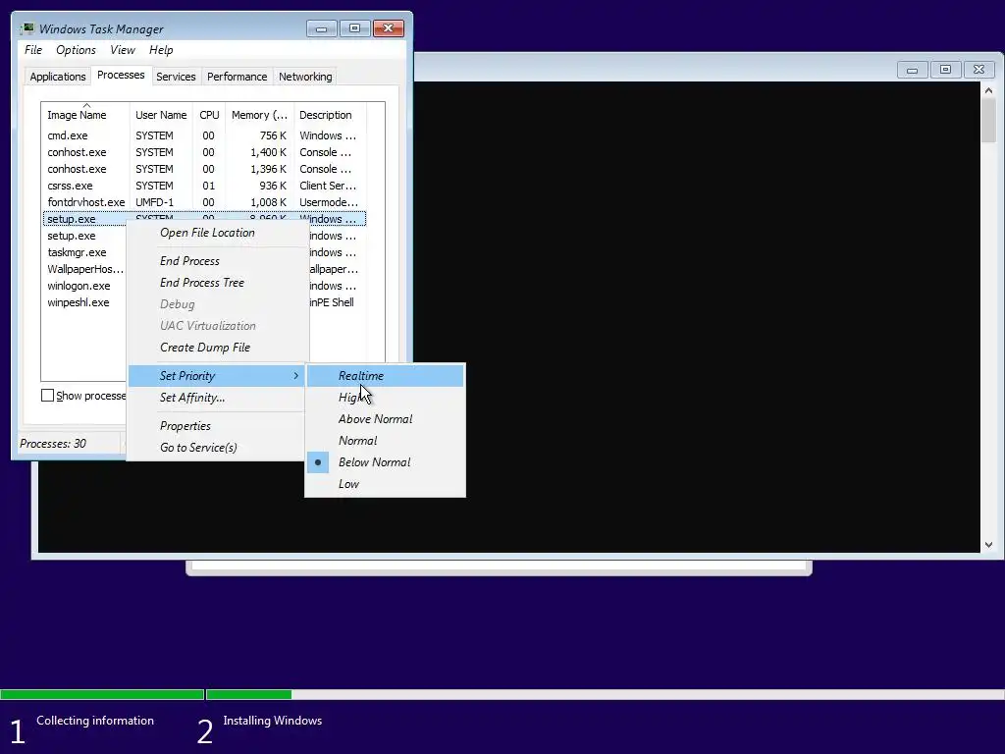Image resolution: width=1005 pixels, height=754 pixels.
Task: Set priority to Low
Action: pos(385,484)
